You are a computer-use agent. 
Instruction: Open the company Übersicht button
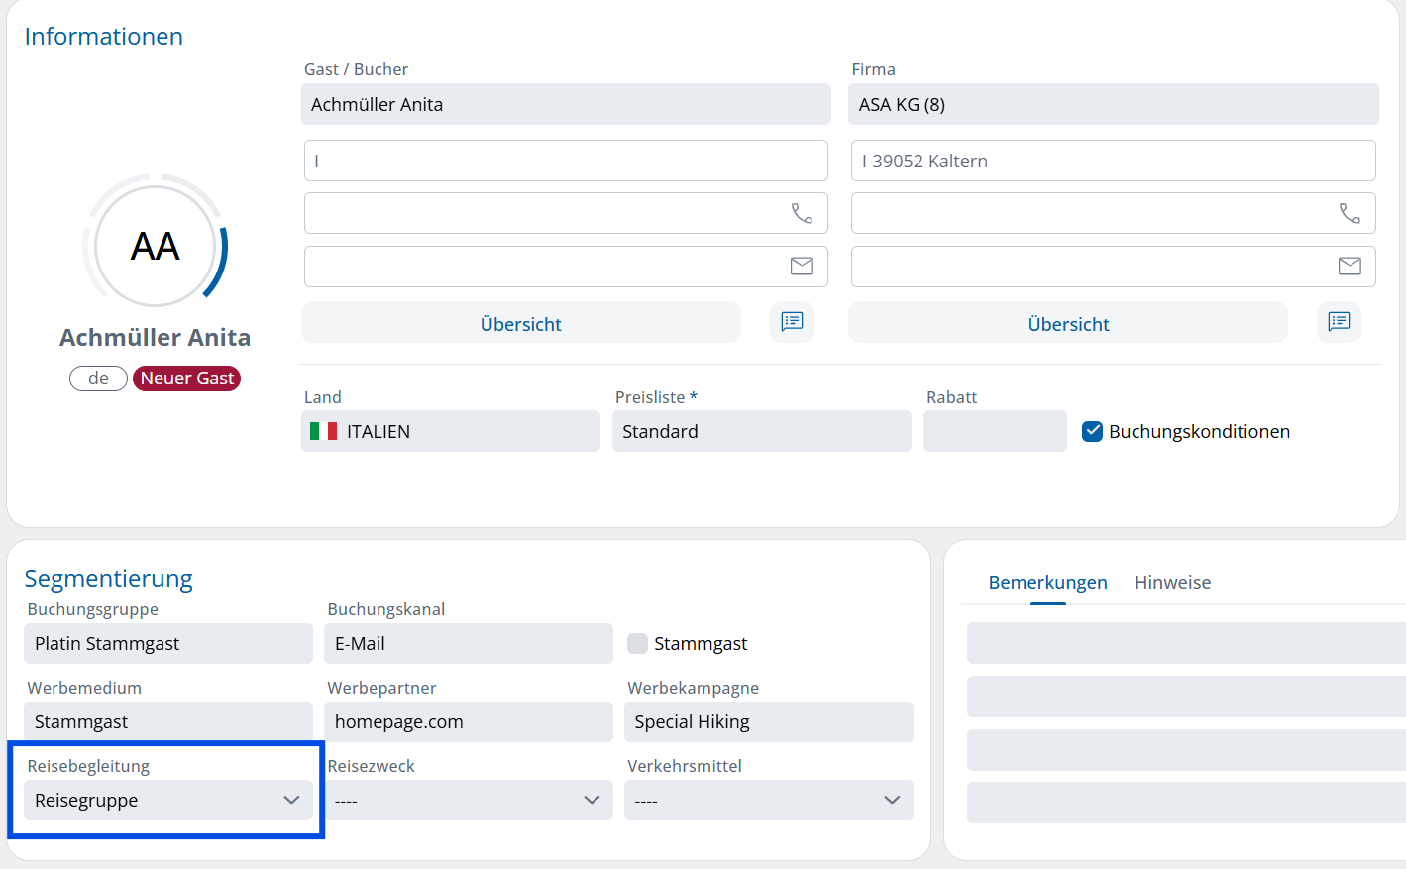point(1068,324)
